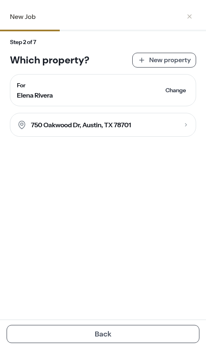
Task: Click the location pin icon on the address row
Action: (22, 125)
